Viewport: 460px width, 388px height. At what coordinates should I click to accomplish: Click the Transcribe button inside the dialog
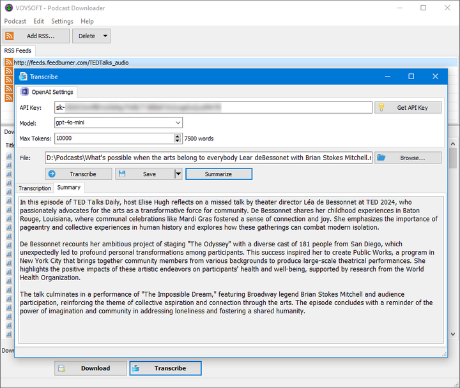click(x=79, y=174)
